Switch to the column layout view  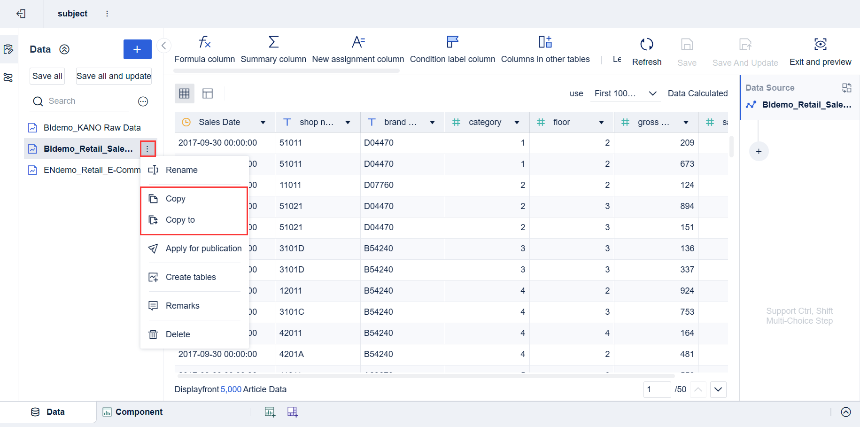point(207,93)
